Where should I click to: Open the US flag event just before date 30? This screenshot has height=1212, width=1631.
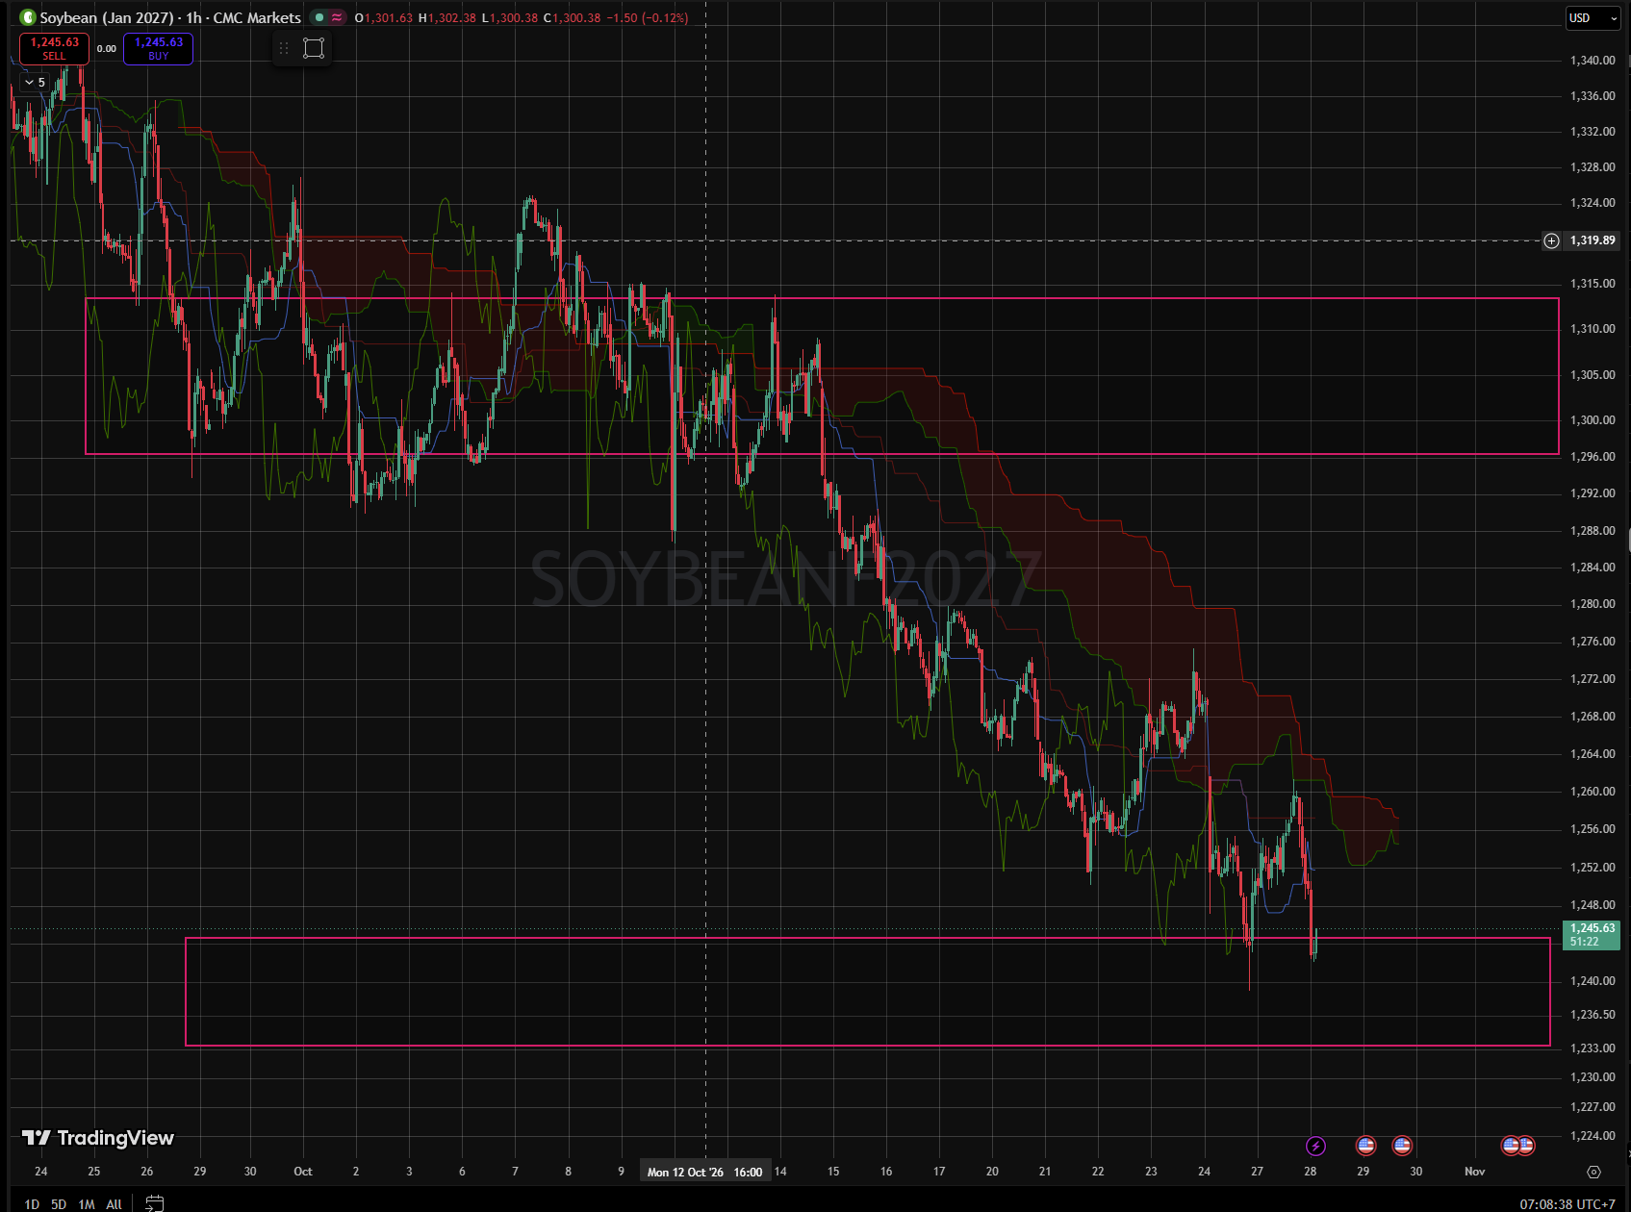(1402, 1146)
